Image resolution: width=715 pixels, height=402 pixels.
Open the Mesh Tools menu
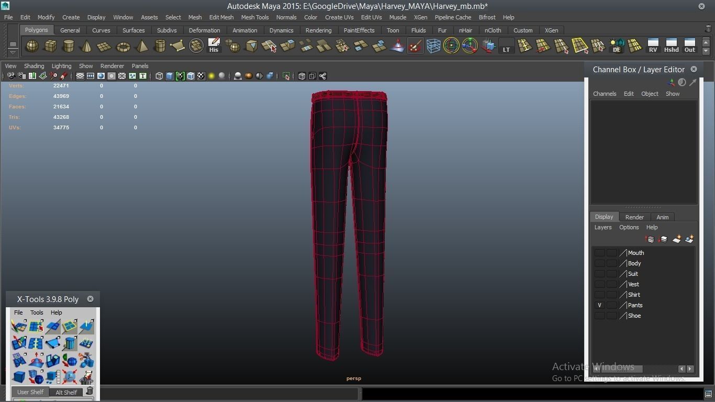pos(255,17)
